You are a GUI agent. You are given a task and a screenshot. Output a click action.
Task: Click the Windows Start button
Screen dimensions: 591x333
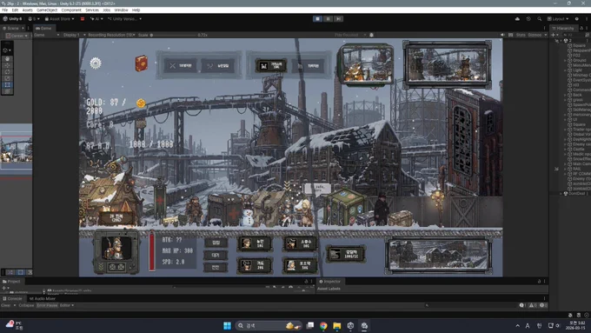pos(227,325)
